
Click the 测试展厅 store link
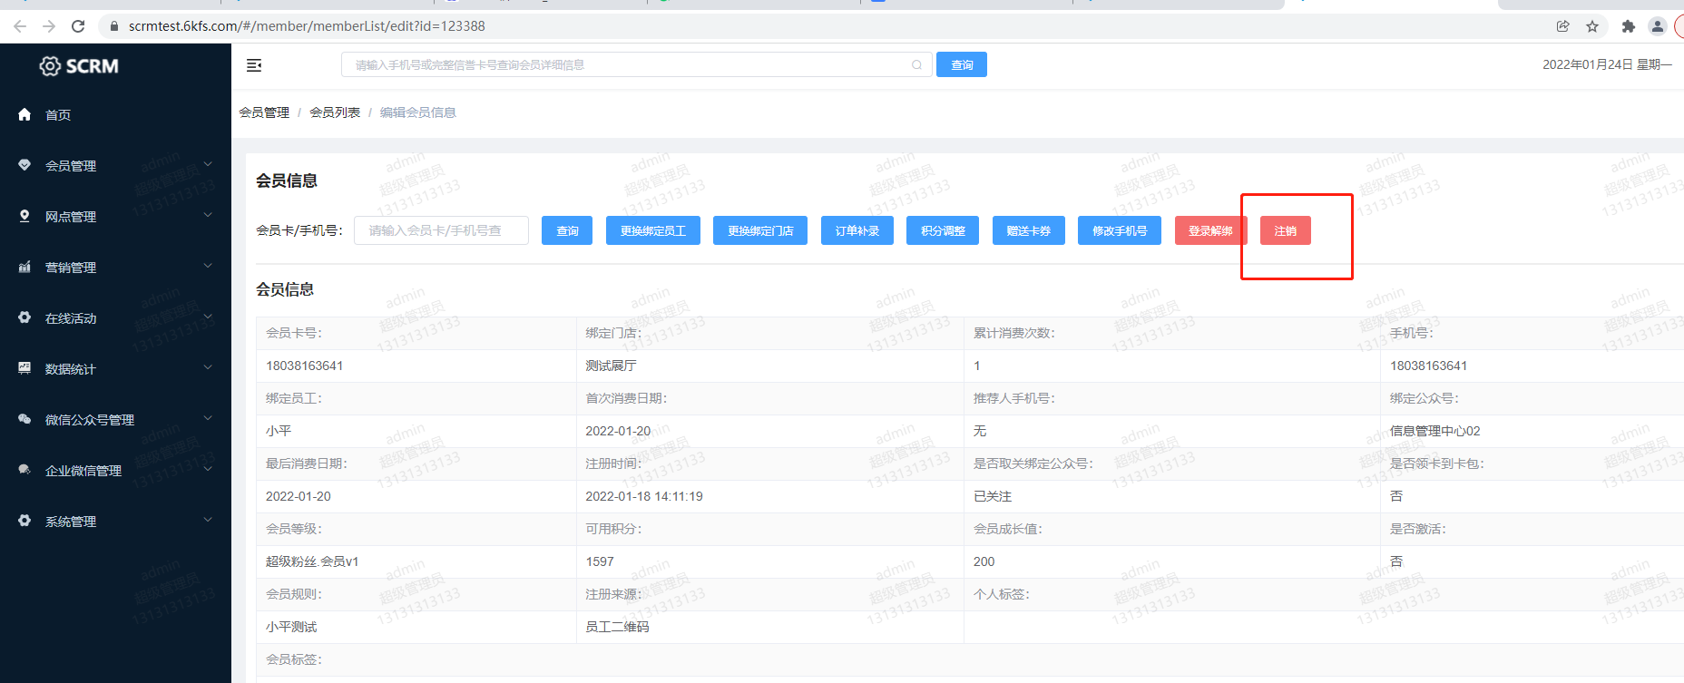pyautogui.click(x=611, y=366)
